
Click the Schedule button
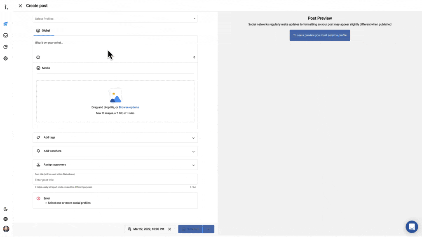[190, 229]
